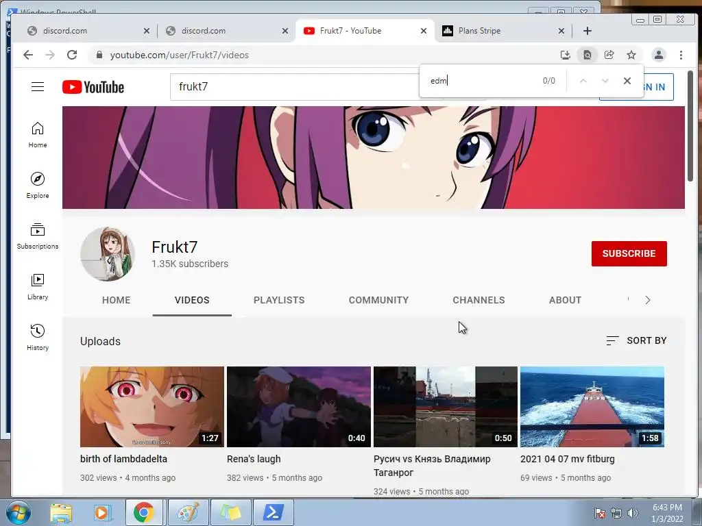Open the Action Center flag tray icon

coord(600,513)
